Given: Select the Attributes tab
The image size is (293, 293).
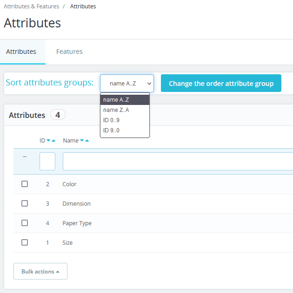Looking at the screenshot, I should tap(21, 52).
